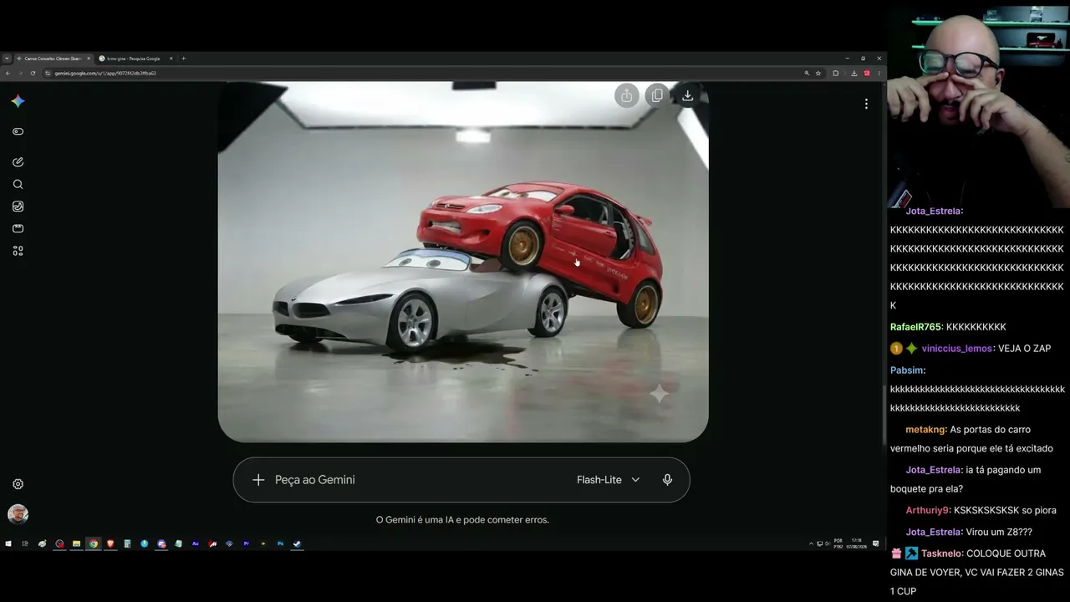Download the generated car image

click(x=687, y=95)
